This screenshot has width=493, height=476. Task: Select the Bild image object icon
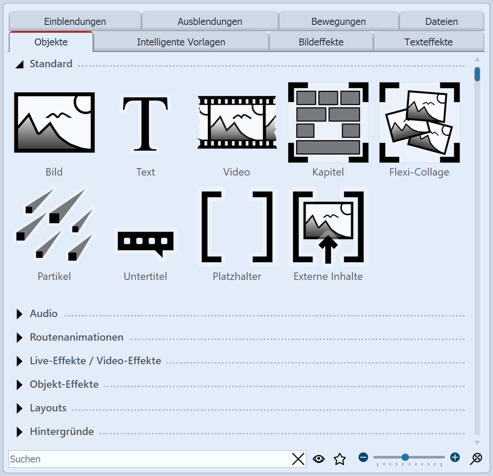pos(54,123)
